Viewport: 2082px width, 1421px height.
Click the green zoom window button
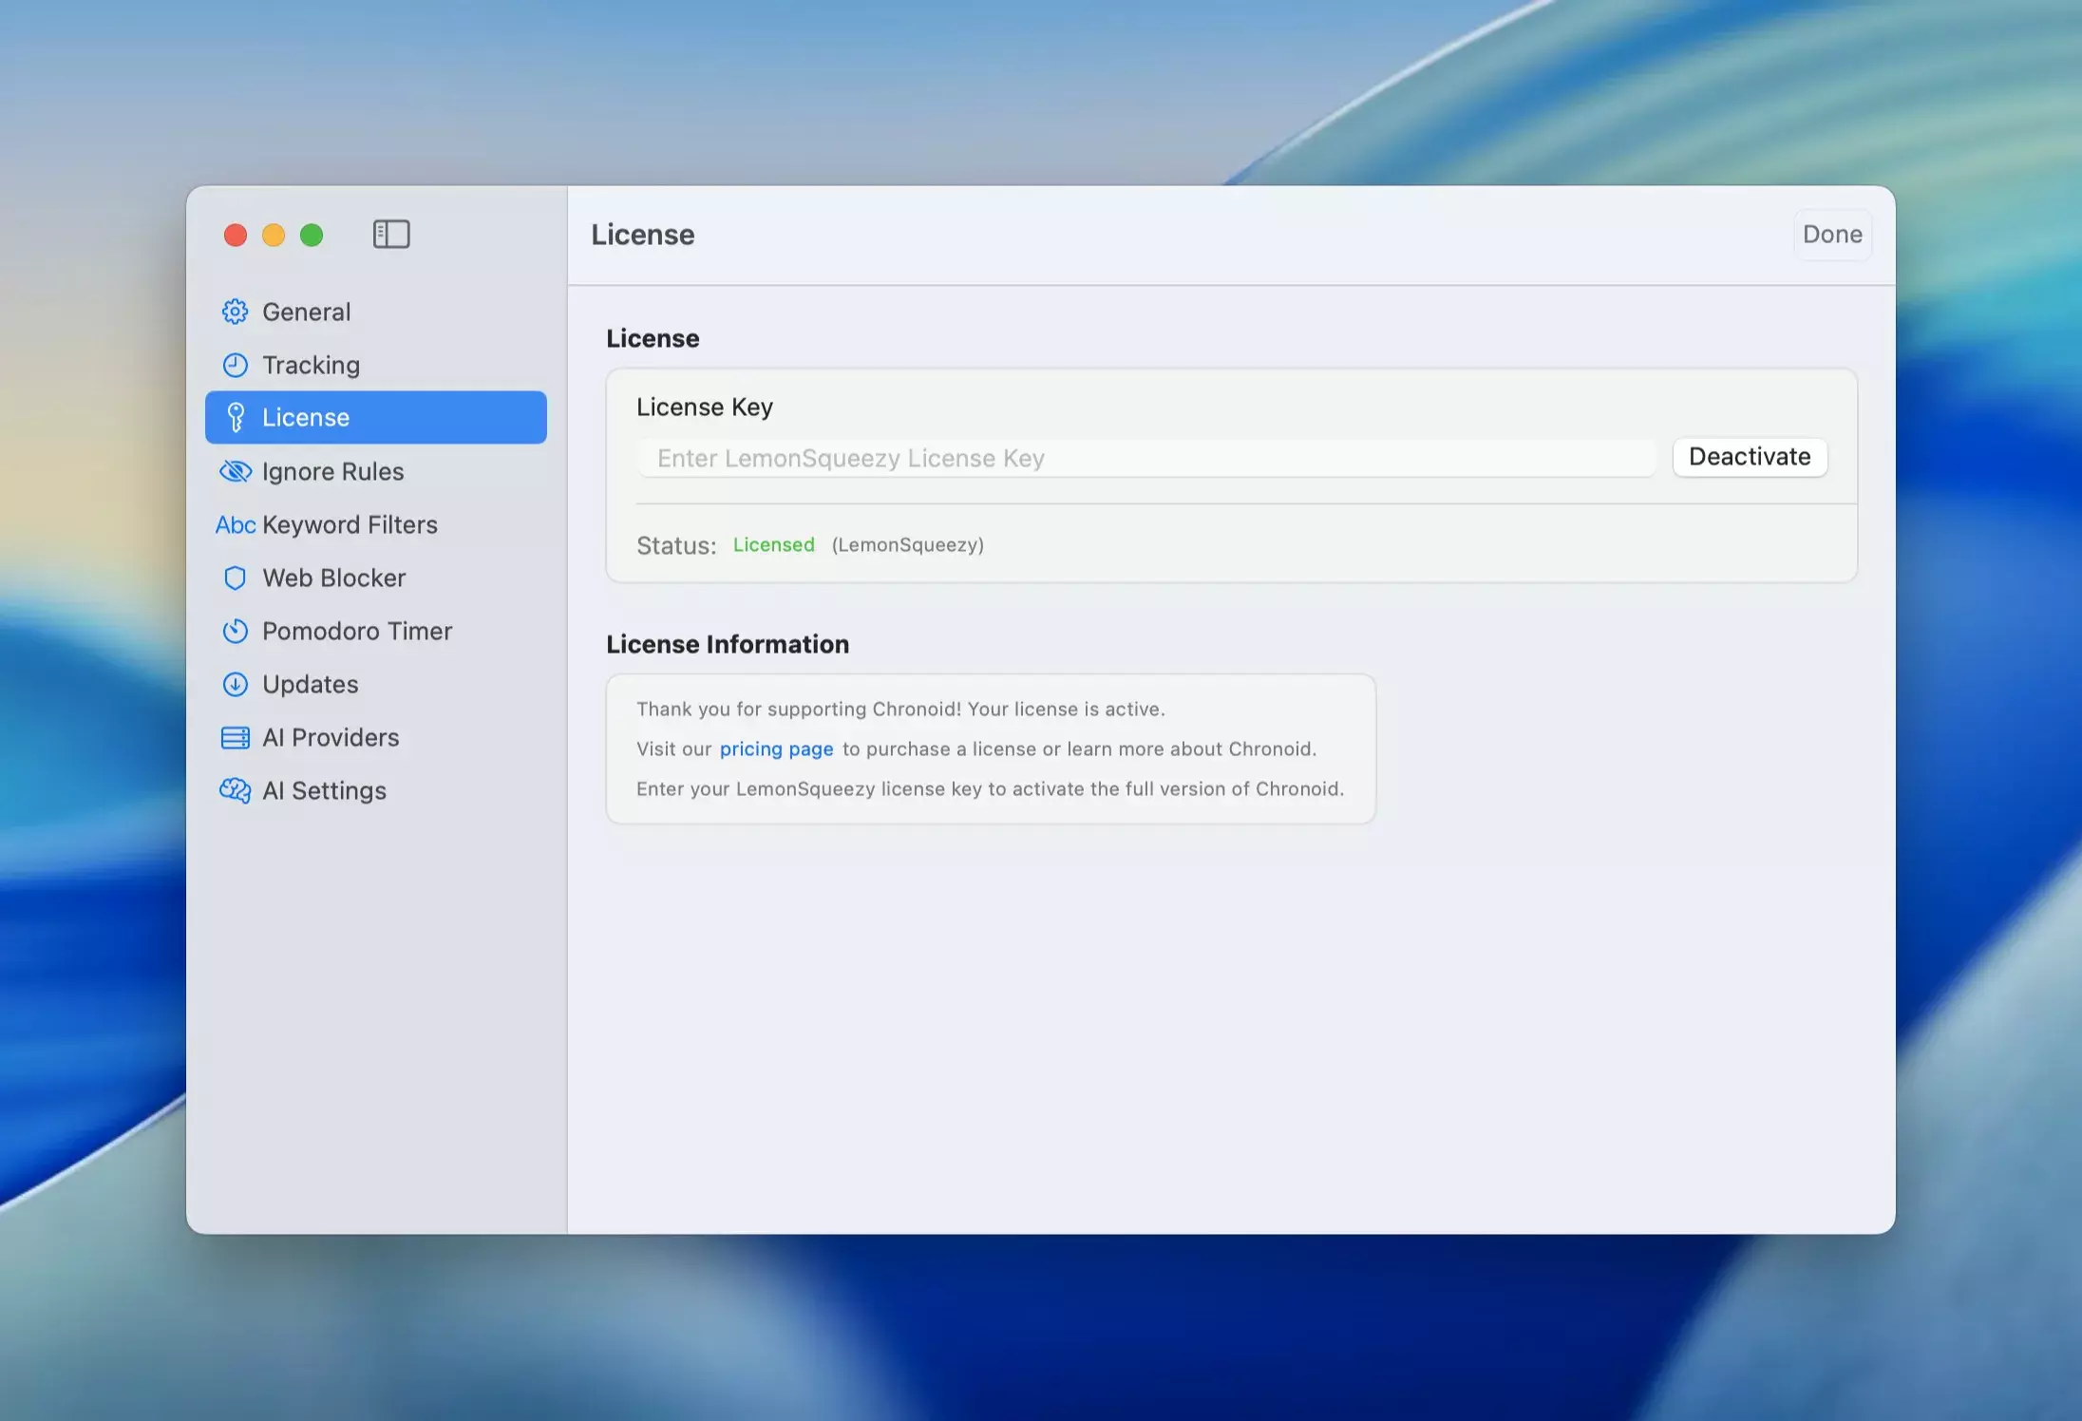pyautogui.click(x=312, y=235)
